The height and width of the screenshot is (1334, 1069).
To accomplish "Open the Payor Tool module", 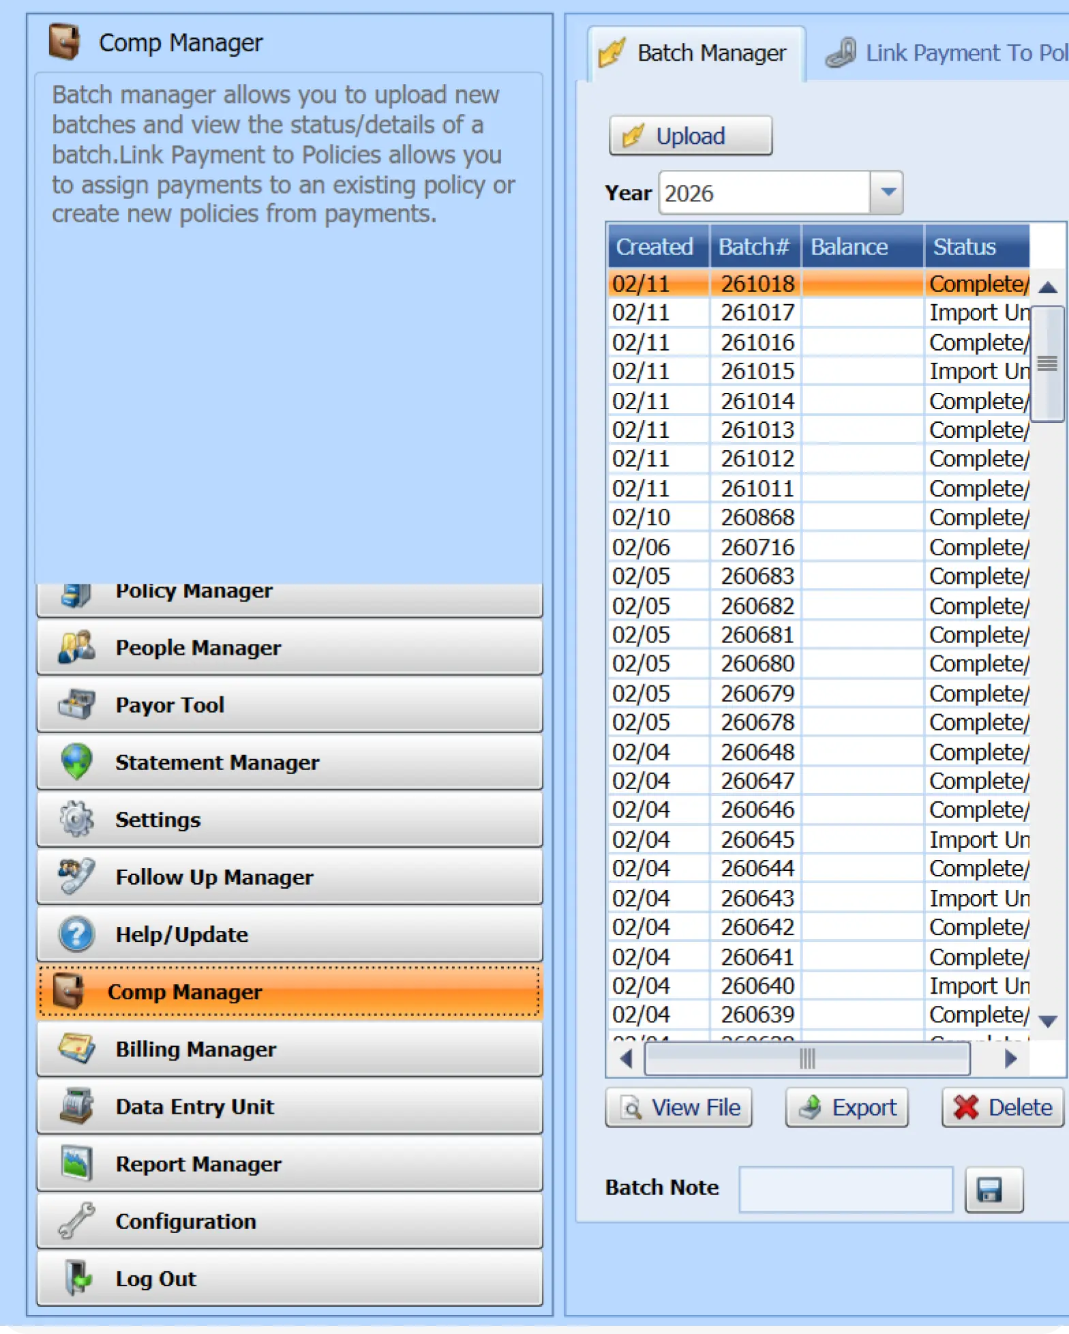I will 289,705.
